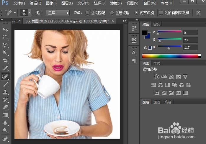The image size is (206, 144).
Task: Add a Levels adjustment
Action: coord(164,77)
